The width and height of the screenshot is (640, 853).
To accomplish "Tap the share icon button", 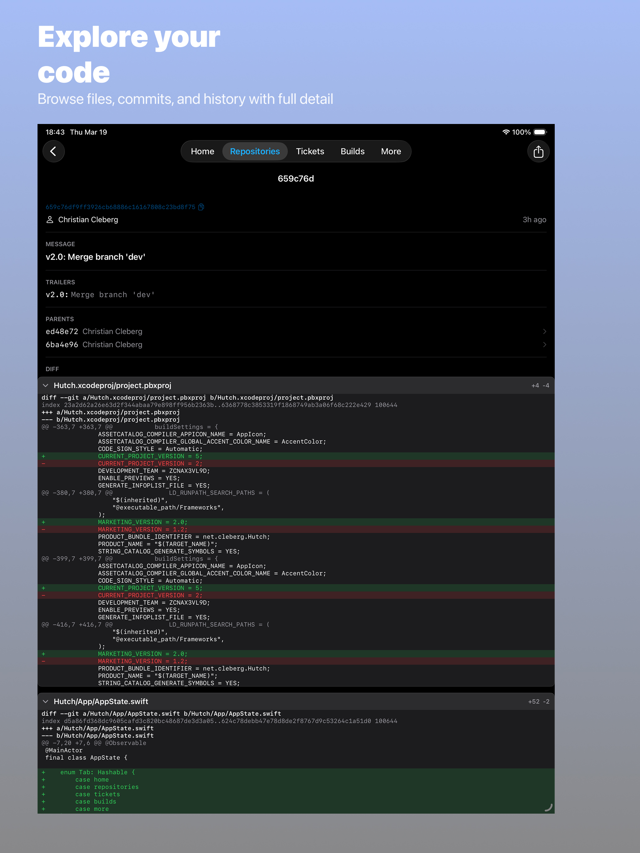I will [538, 151].
